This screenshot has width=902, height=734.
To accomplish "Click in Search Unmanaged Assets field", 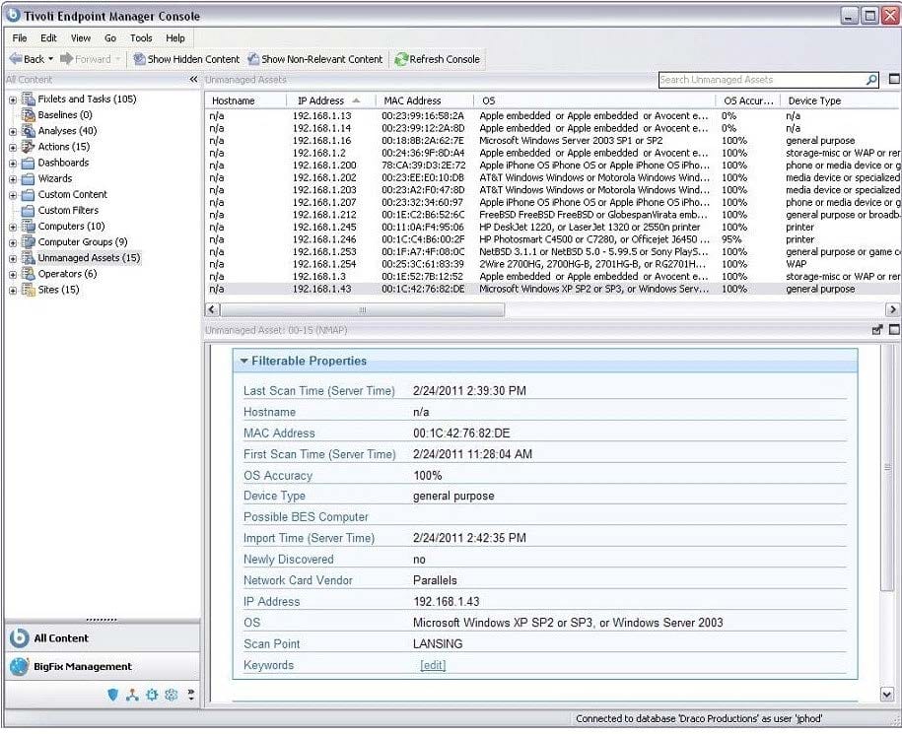I will tap(762, 80).
